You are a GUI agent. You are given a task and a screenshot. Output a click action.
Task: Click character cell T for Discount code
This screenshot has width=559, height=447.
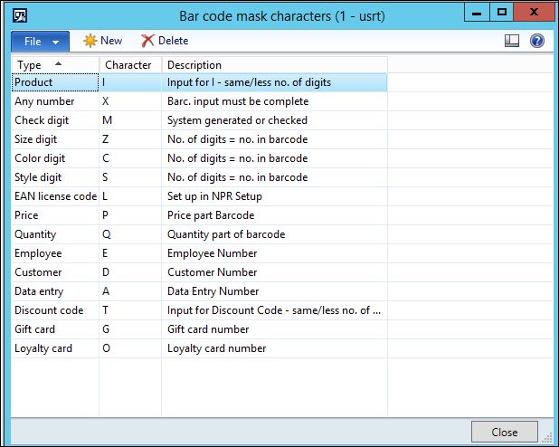pos(130,310)
